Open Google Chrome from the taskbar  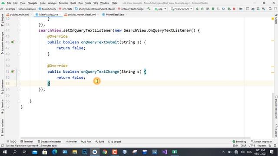(x=105, y=152)
